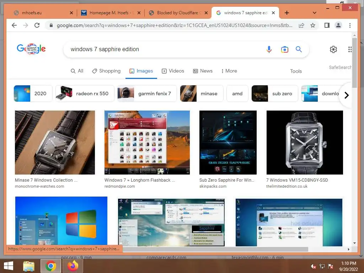Open the Minase 7 Windows watch image
The height and width of the screenshot is (273, 364).
pyautogui.click(x=55, y=142)
